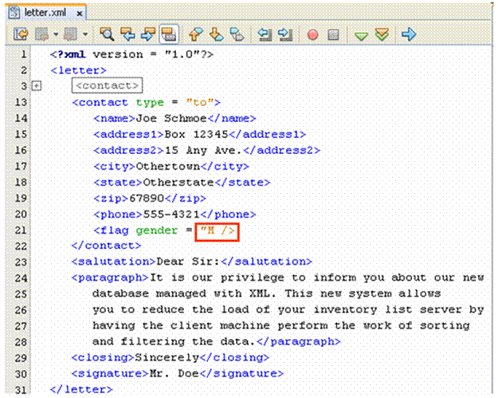Screen dimensions: 498x398
Task: Click the city Othertown line
Action: pos(171,166)
